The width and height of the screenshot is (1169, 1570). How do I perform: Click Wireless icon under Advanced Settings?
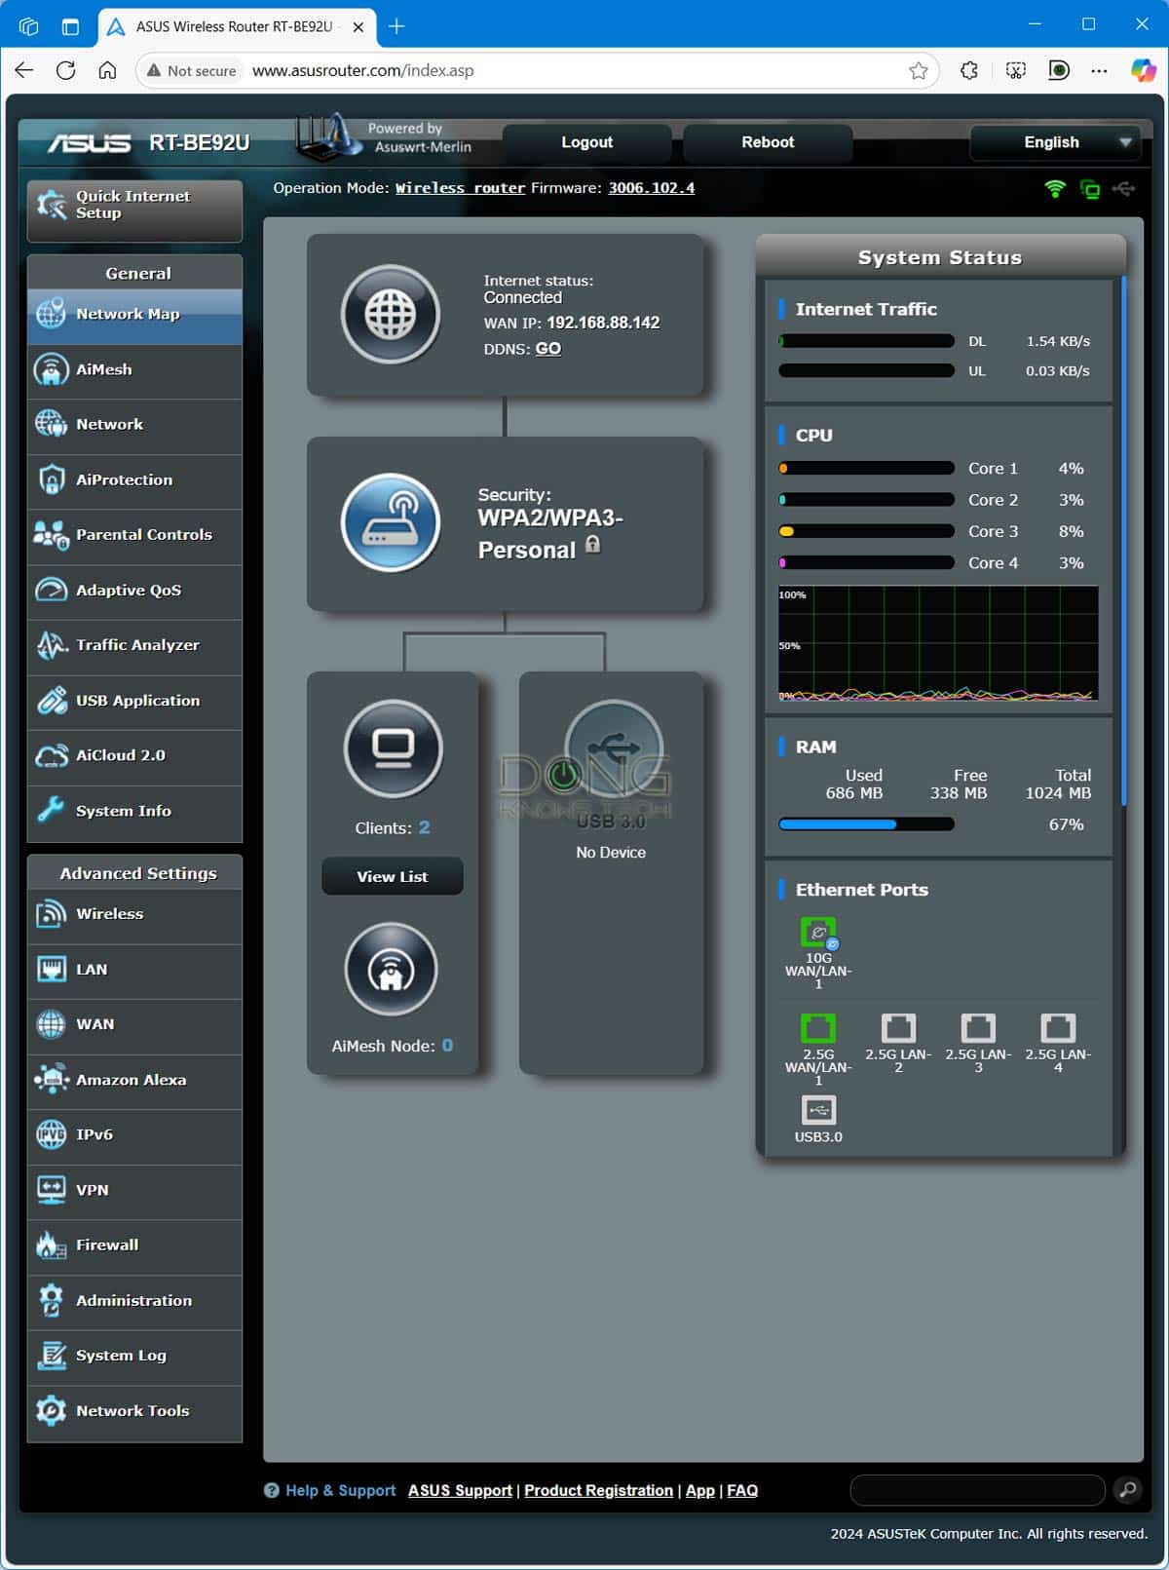click(x=51, y=914)
